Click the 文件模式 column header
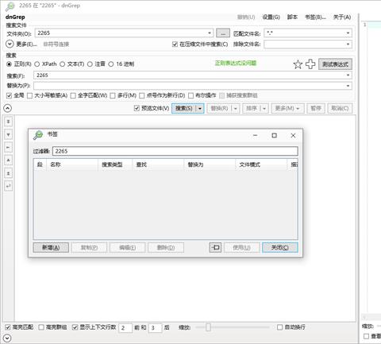Screen dimensions: 381x344 tap(261, 164)
